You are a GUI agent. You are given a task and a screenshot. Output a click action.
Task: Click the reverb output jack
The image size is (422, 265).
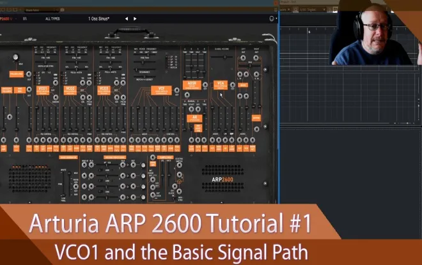point(256,129)
